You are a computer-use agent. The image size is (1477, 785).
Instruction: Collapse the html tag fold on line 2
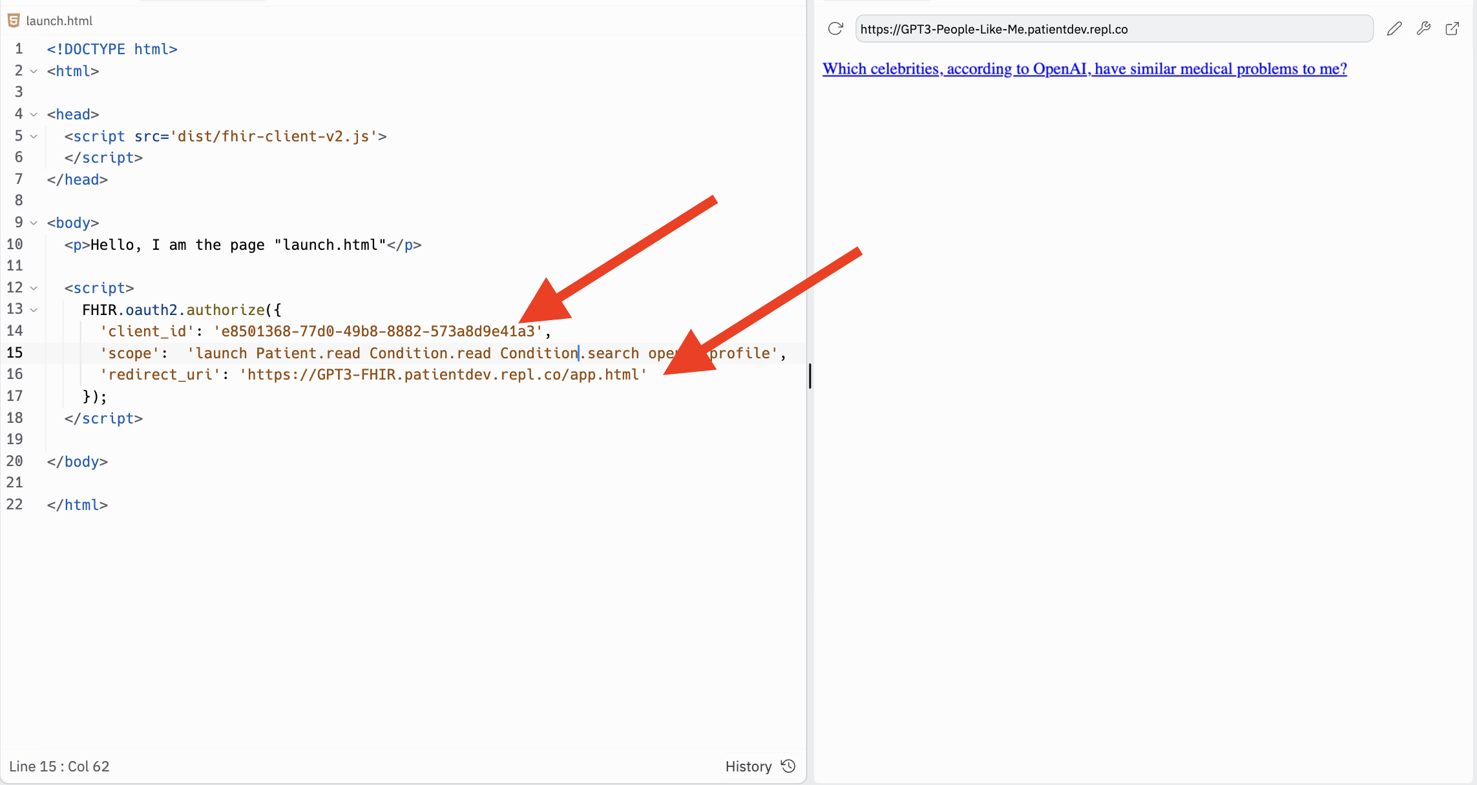(34, 71)
